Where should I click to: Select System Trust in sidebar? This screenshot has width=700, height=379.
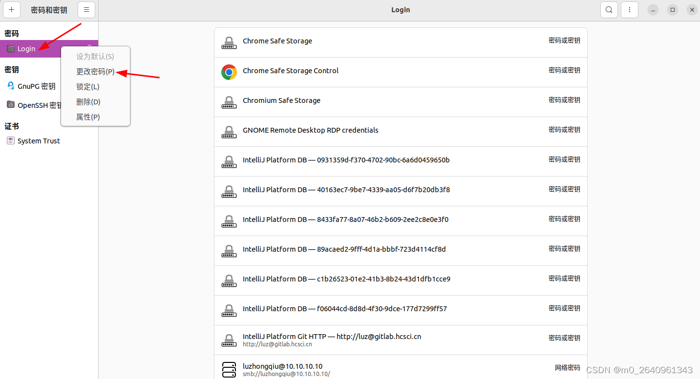point(49,141)
